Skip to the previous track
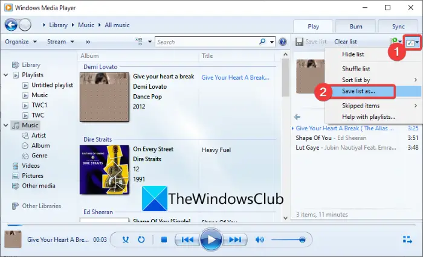Screen dimensions: 423x257 (x=187, y=240)
